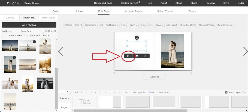Click the Smart Layout grid icon
The image size is (248, 112).
81,102
